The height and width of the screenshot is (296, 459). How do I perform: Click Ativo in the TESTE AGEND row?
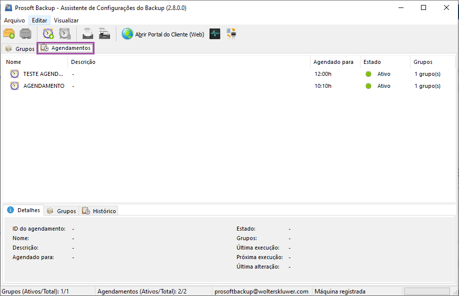pos(384,74)
